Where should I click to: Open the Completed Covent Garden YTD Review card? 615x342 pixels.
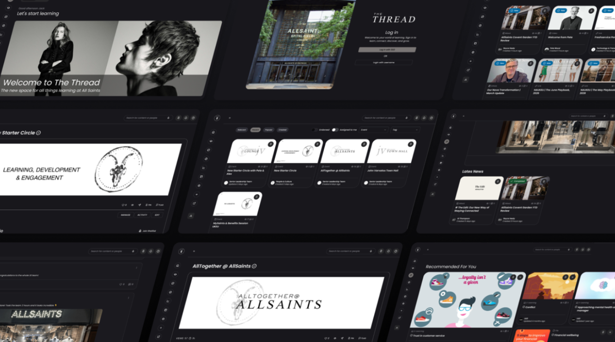click(x=523, y=201)
